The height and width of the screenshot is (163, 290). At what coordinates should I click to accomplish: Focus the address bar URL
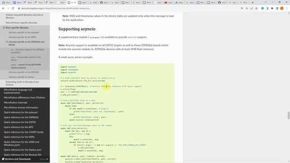55,8
